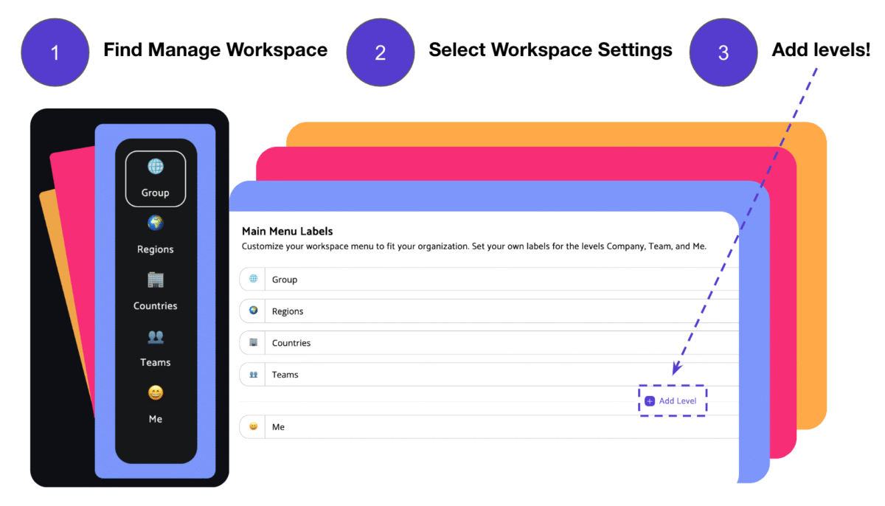Viewport: 885px width, 506px height.
Task: Switch to Teams in the dark sidebar
Action: click(x=156, y=347)
